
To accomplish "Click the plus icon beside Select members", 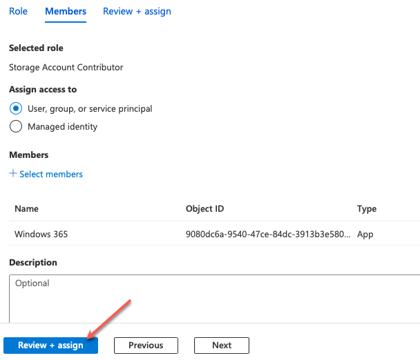I will (13, 173).
